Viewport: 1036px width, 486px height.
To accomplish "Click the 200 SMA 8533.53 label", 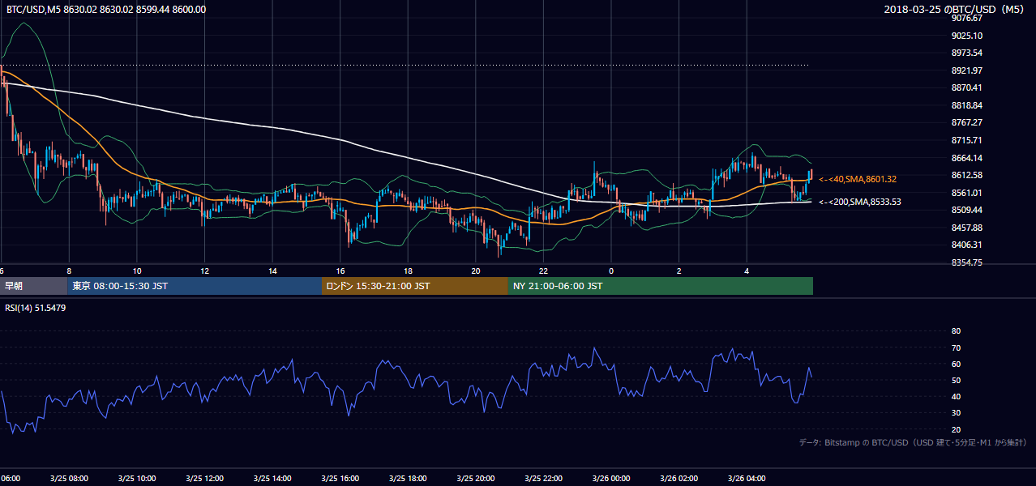I will [x=860, y=202].
